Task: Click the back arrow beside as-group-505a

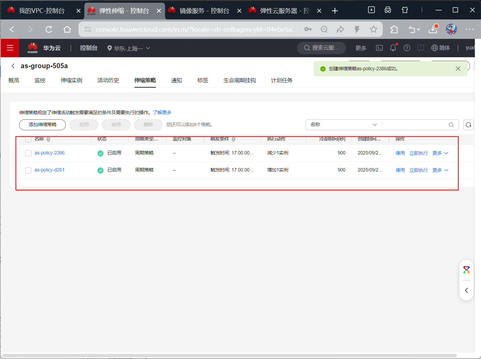Action: click(x=13, y=66)
